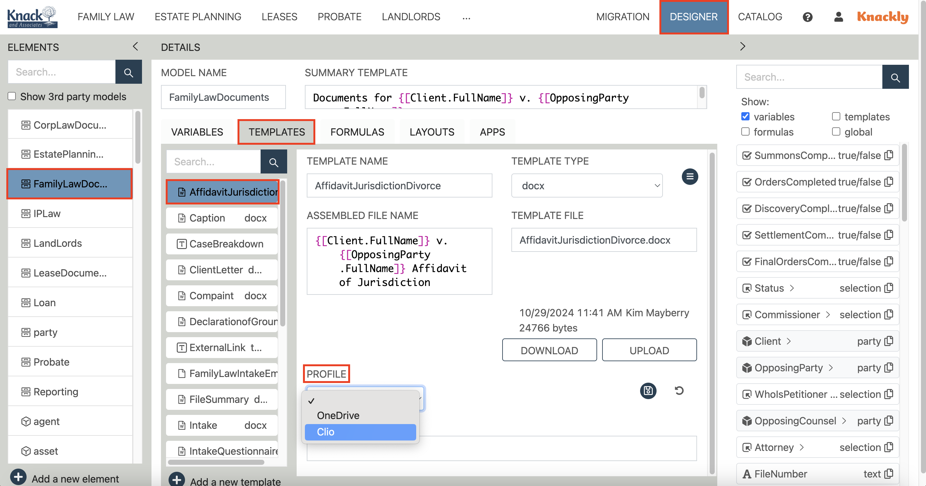Click the undo revert arrow icon
This screenshot has width=926, height=486.
pos(679,391)
